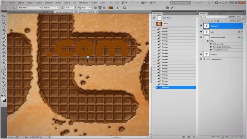Image resolution: width=247 pixels, height=139 pixels.
Task: Open the Normal blend mode dropdown
Action: click(213, 17)
